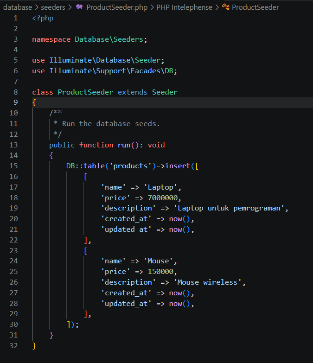
Task: Click 'Illuminate\Support\Facades\DB' import
Action: tap(111, 71)
